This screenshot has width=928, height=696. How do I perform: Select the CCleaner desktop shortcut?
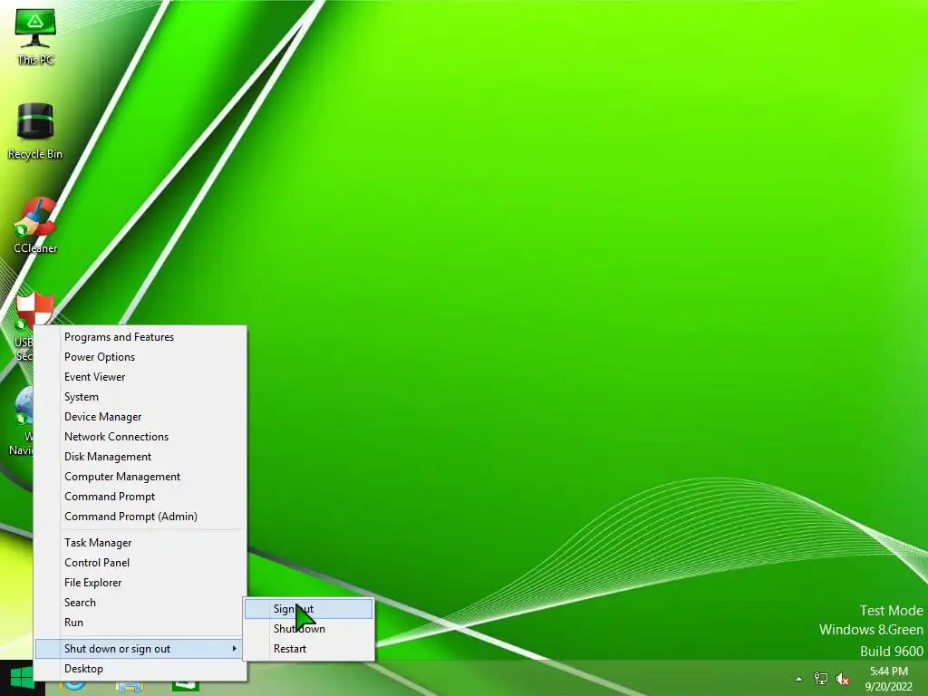35,226
